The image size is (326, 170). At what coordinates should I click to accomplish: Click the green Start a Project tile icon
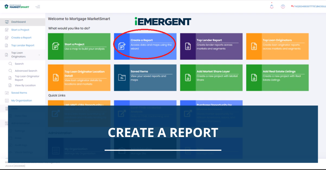click(56, 46)
